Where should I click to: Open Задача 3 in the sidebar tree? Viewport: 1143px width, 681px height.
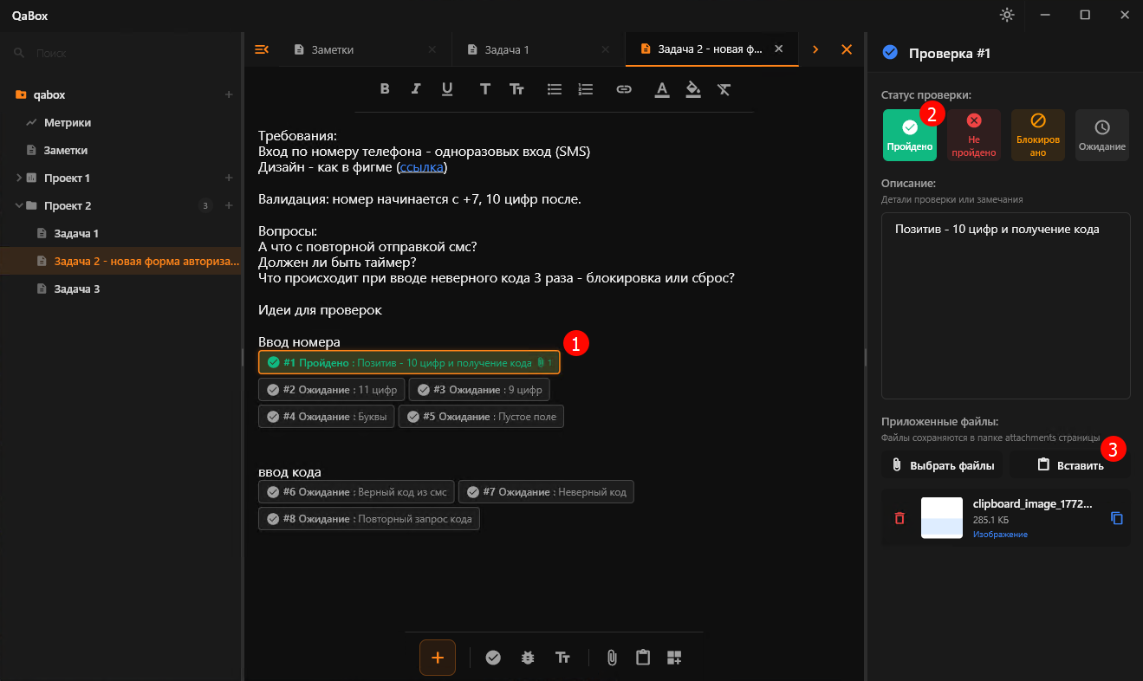121,289
